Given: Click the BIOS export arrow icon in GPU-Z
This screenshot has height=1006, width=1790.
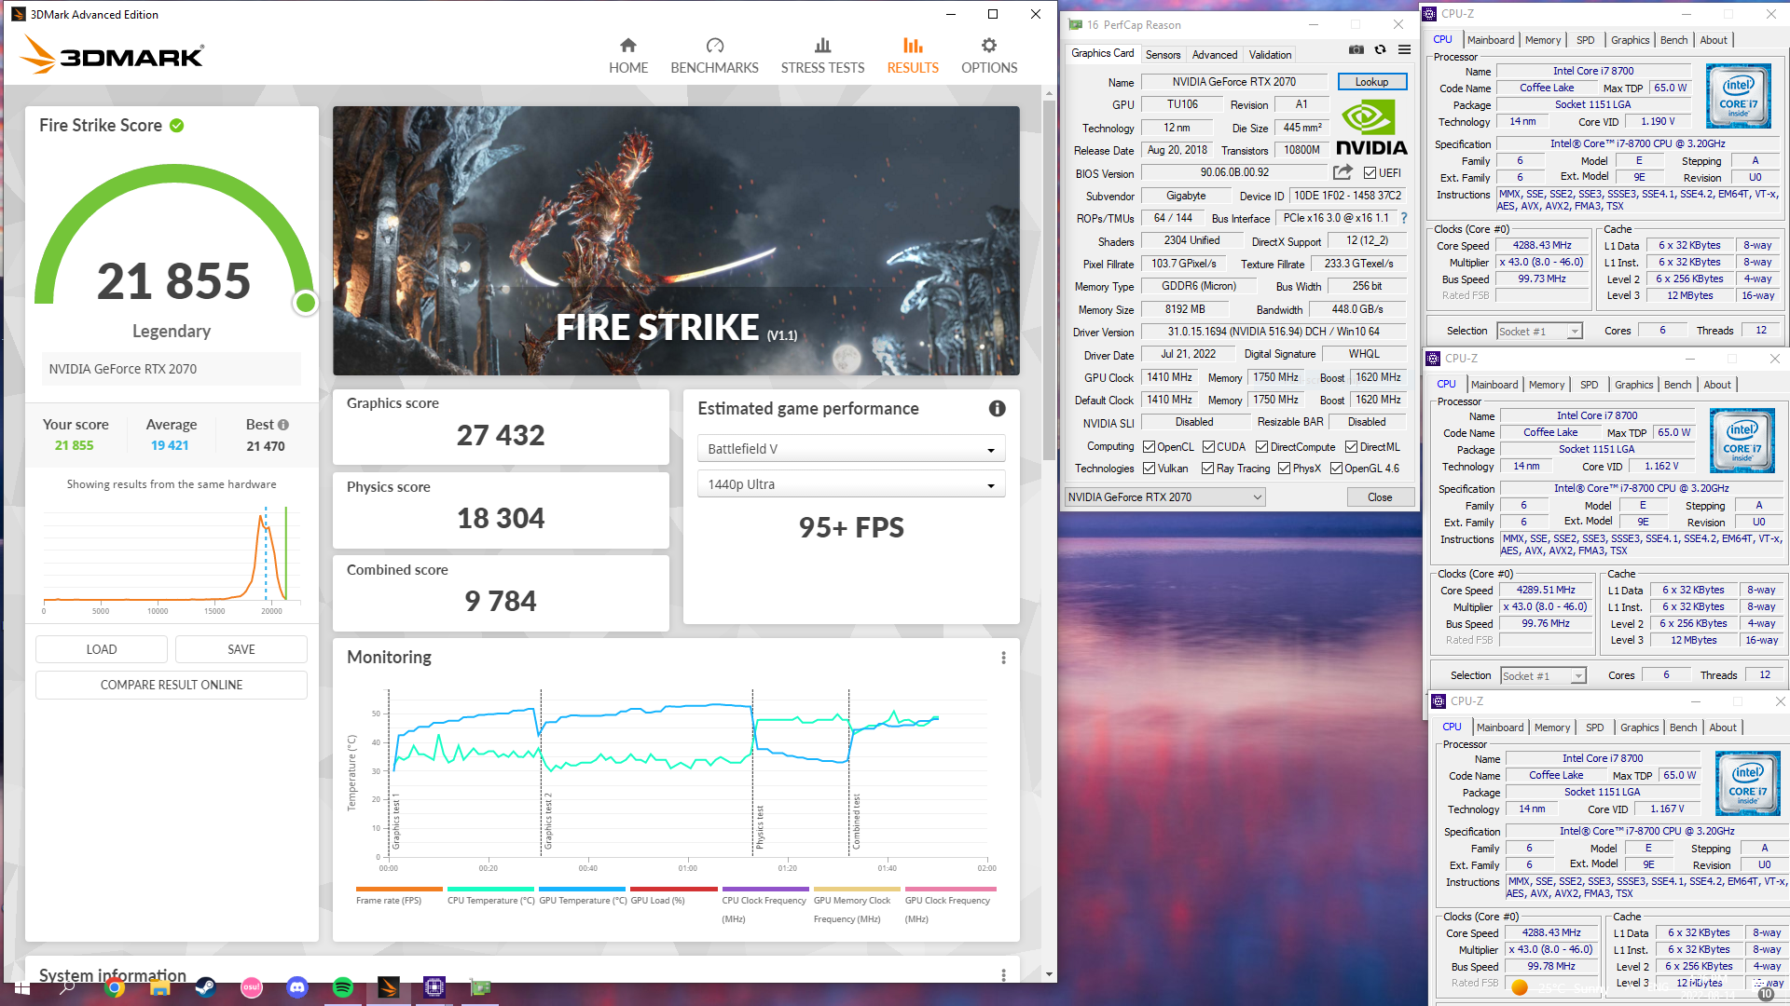Looking at the screenshot, I should (x=1342, y=172).
